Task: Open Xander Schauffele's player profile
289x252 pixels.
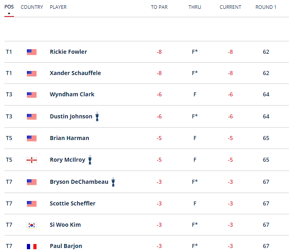Action: 75,73
